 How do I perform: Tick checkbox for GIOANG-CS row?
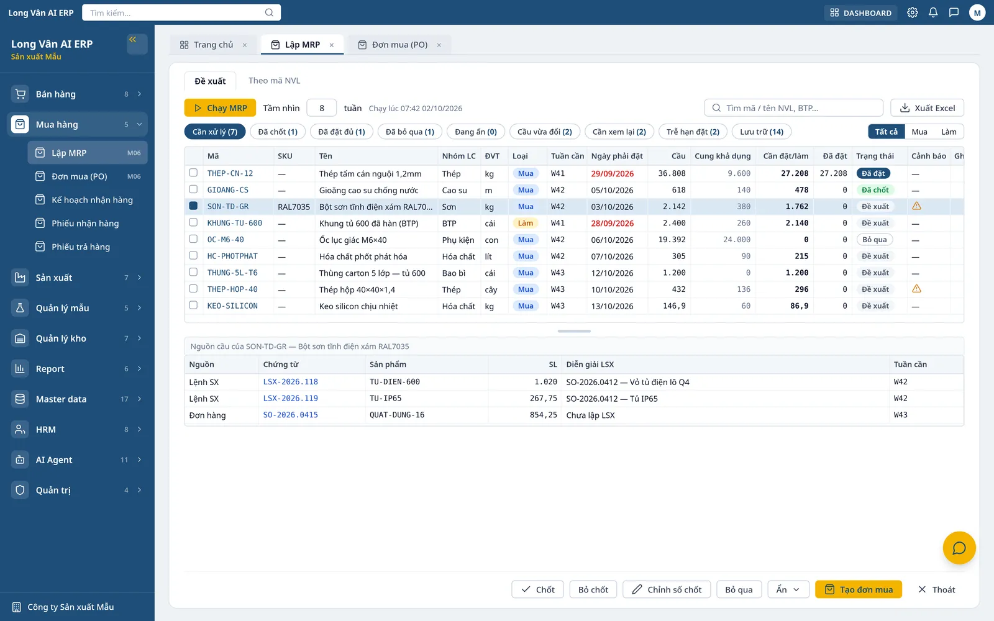click(x=193, y=189)
